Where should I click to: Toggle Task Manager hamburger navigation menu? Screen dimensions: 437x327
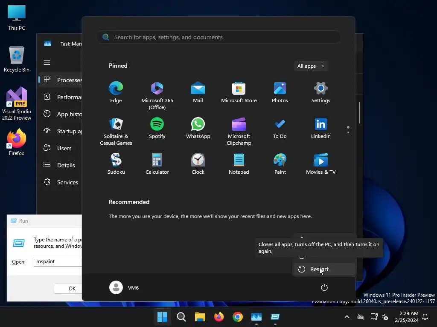click(47, 63)
